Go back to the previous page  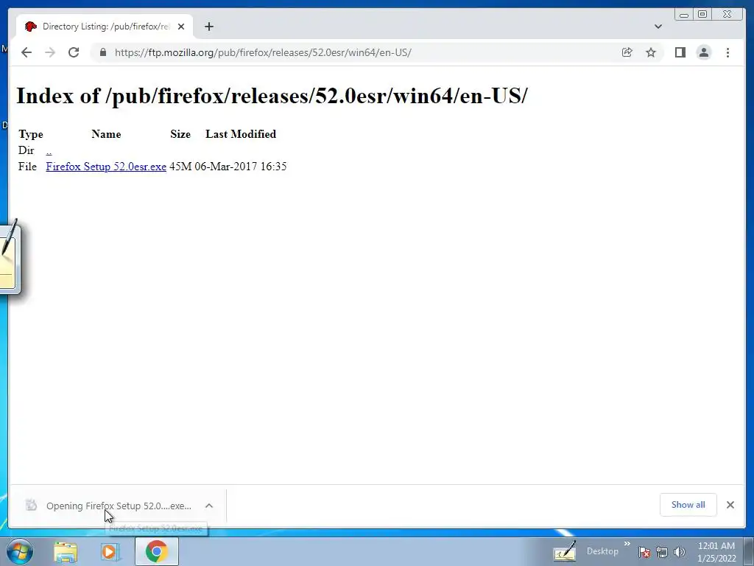(27, 52)
